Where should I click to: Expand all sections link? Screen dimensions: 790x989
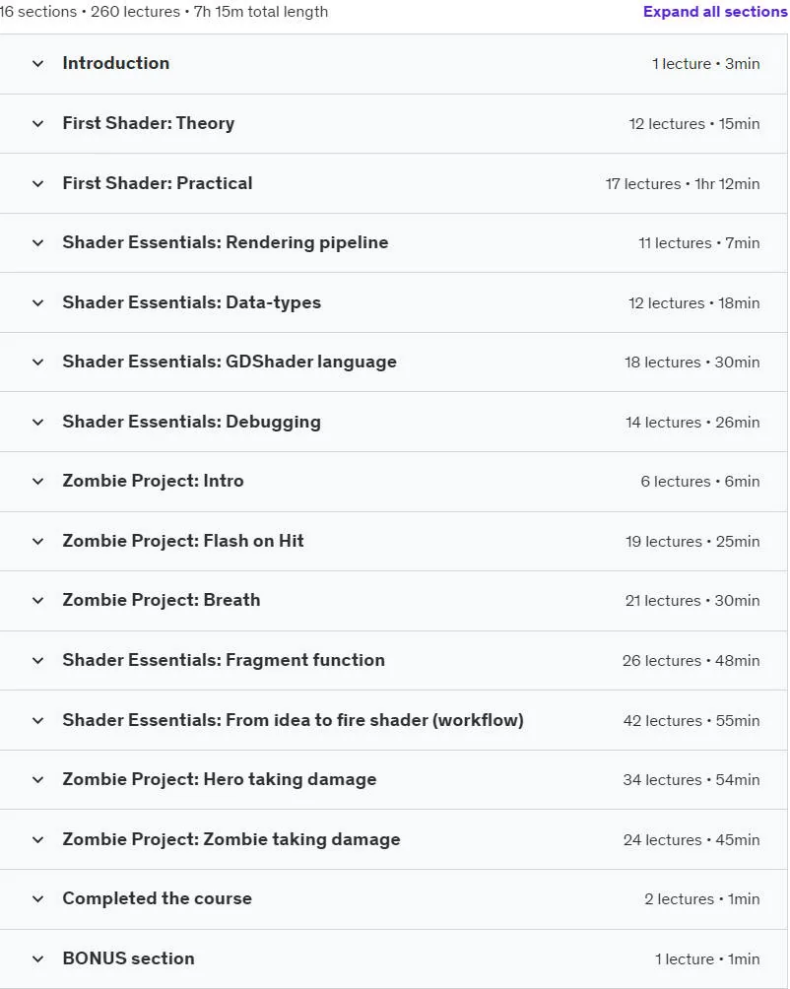tap(715, 12)
